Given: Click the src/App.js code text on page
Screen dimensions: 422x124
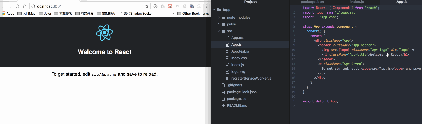Looking at the screenshot, I should pos(104,74).
